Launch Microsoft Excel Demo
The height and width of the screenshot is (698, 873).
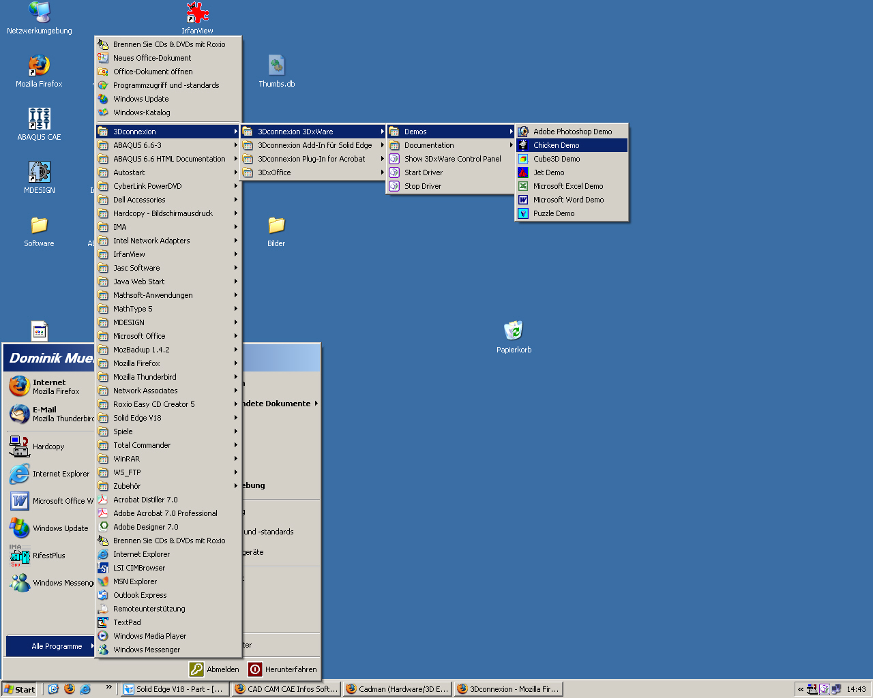[x=572, y=186]
